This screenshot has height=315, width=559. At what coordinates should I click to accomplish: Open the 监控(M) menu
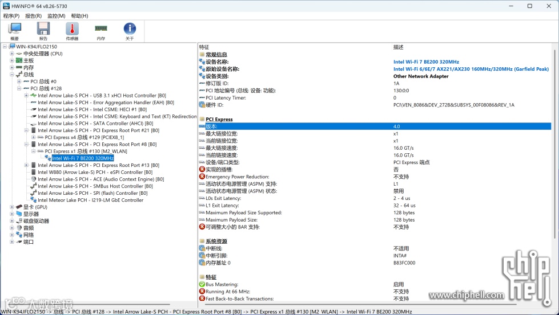pos(57,16)
